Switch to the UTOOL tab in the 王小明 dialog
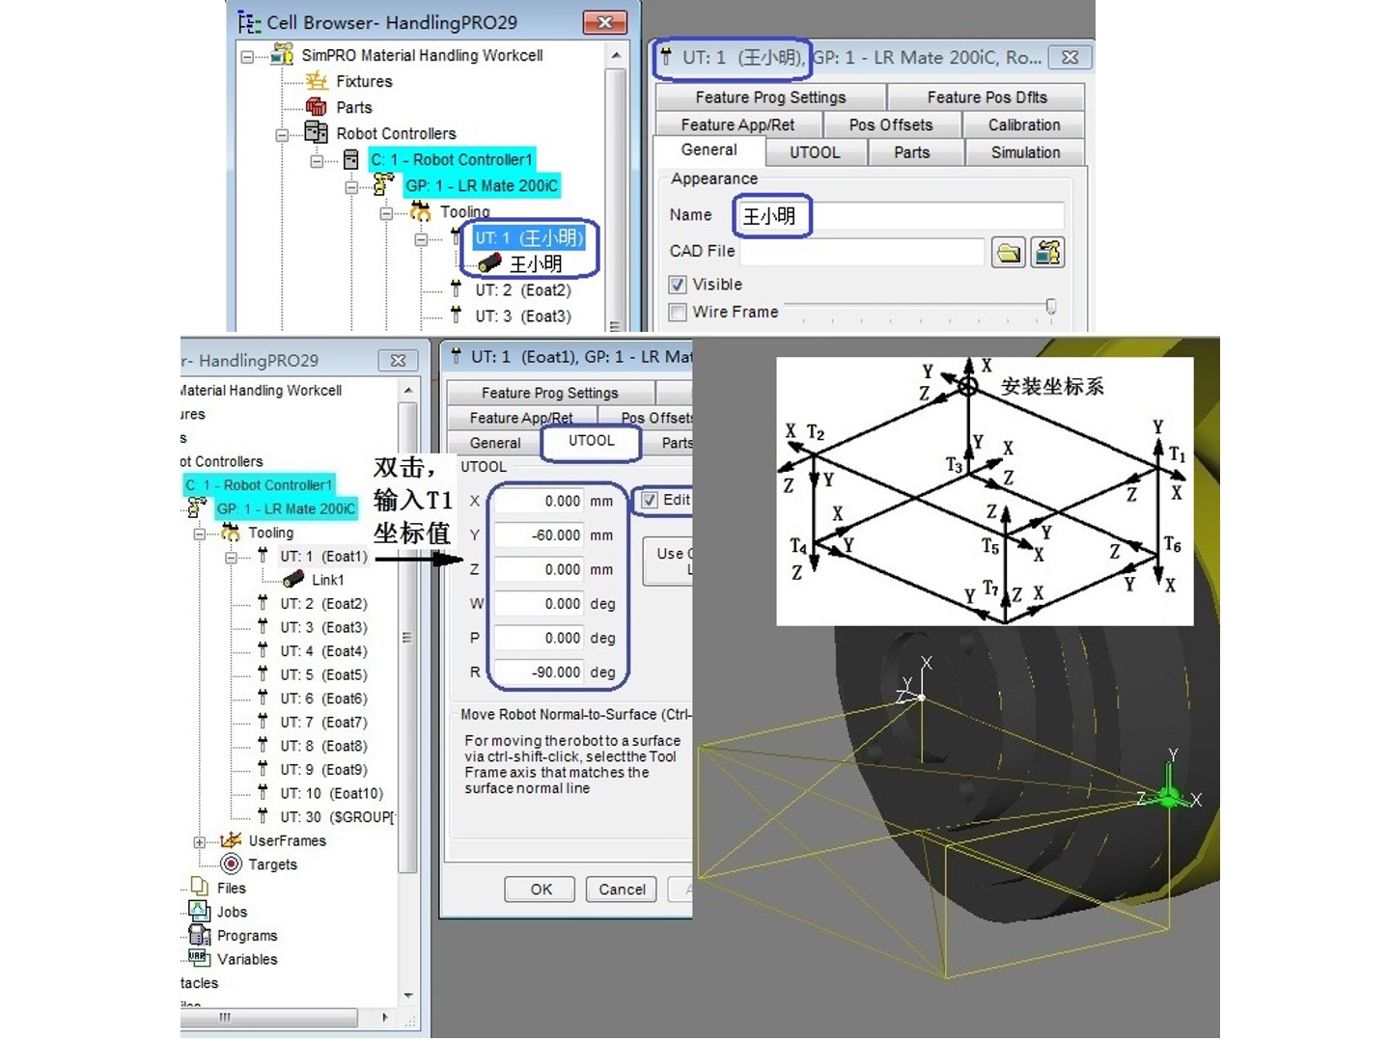 pyautogui.click(x=815, y=152)
